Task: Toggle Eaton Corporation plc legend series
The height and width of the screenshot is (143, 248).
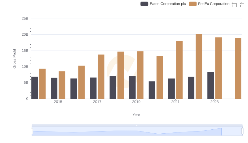Action: (x=163, y=4)
